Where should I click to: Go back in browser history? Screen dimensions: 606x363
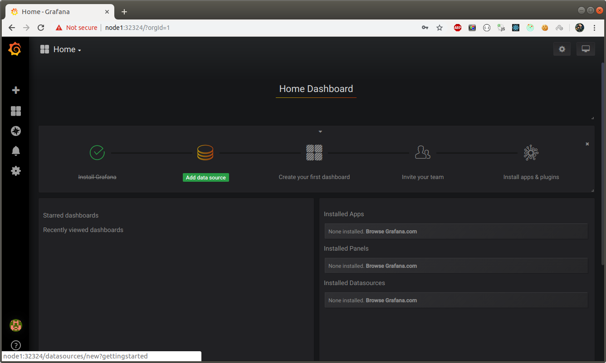(12, 28)
